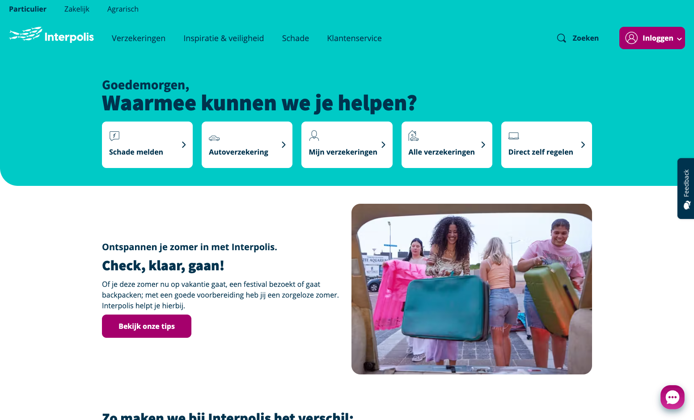694x420 pixels.
Task: Open the Verzekeringen menu
Action: [139, 38]
